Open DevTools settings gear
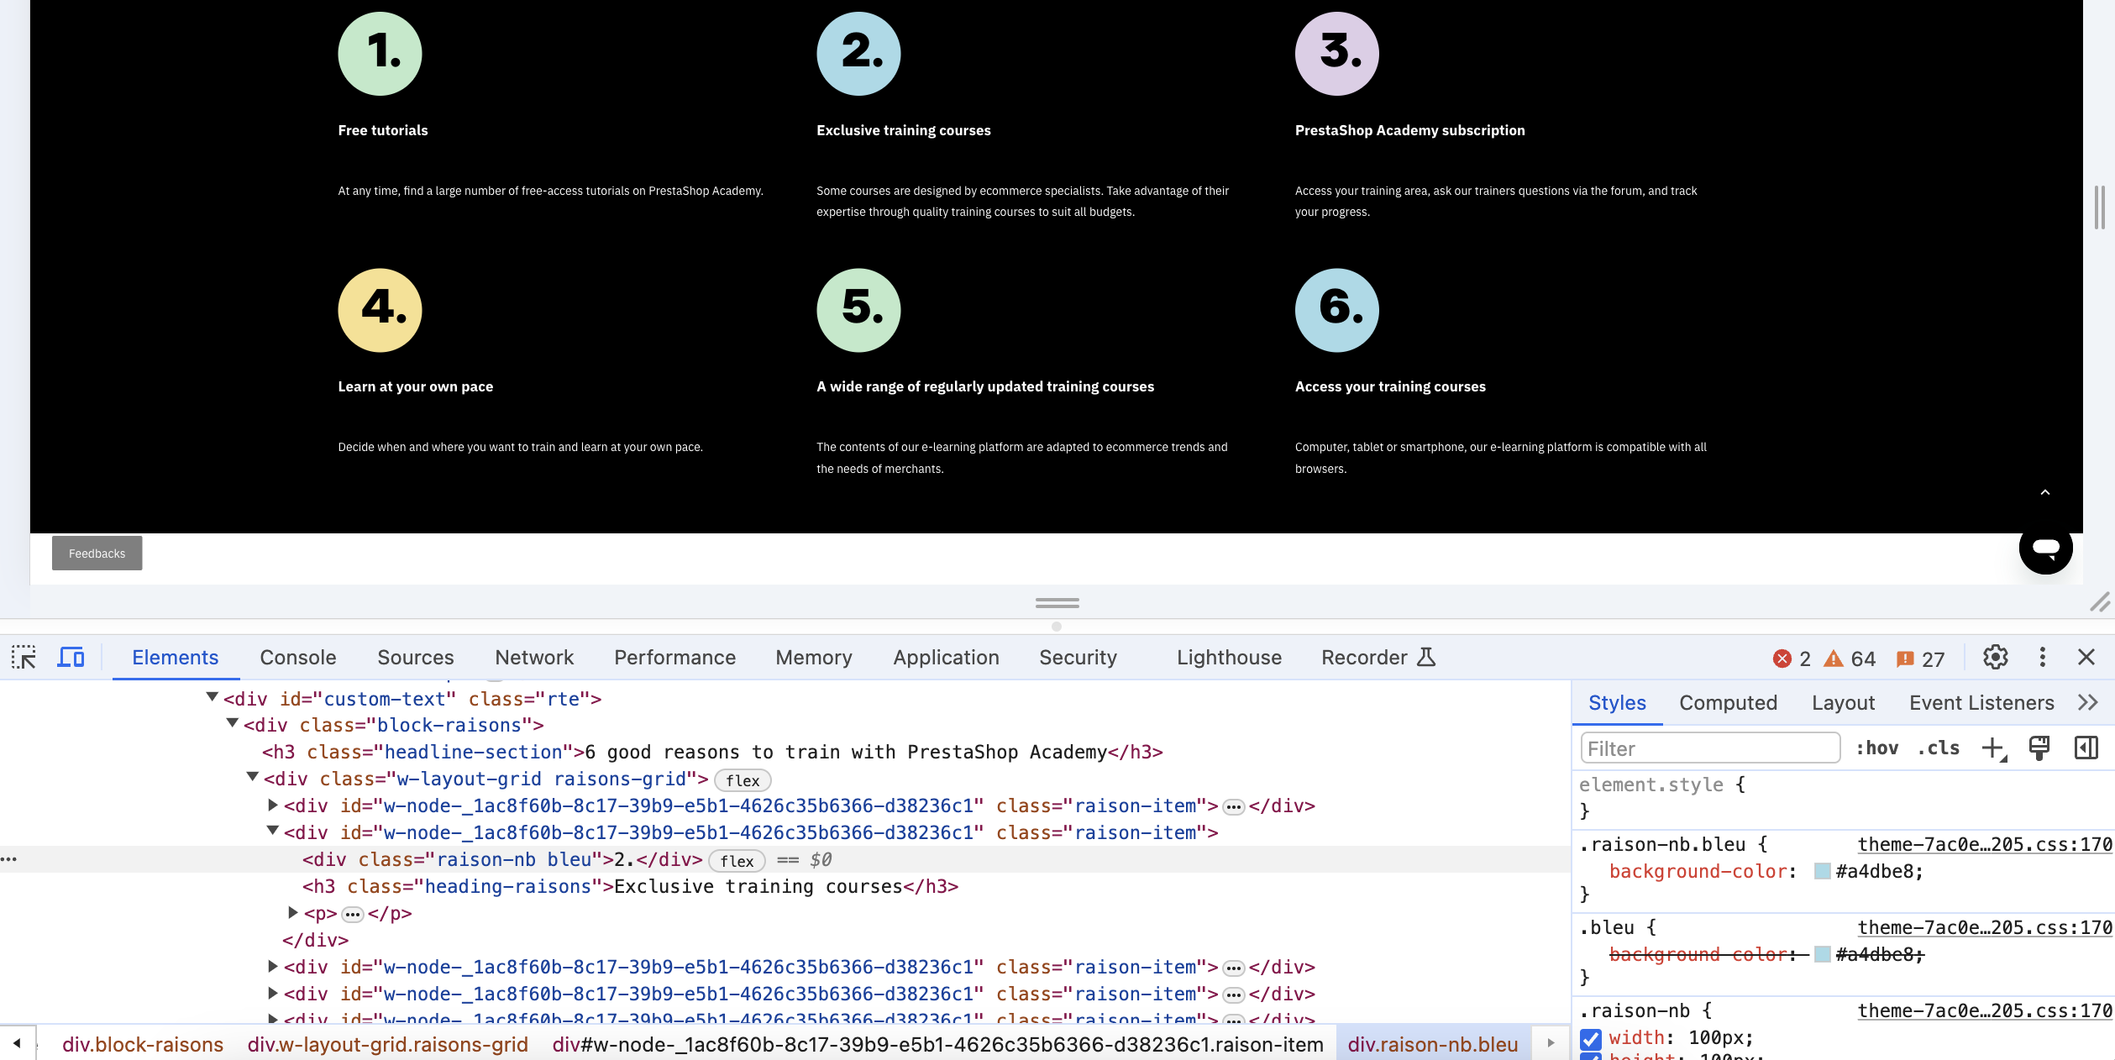The image size is (2115, 1060). [1995, 657]
